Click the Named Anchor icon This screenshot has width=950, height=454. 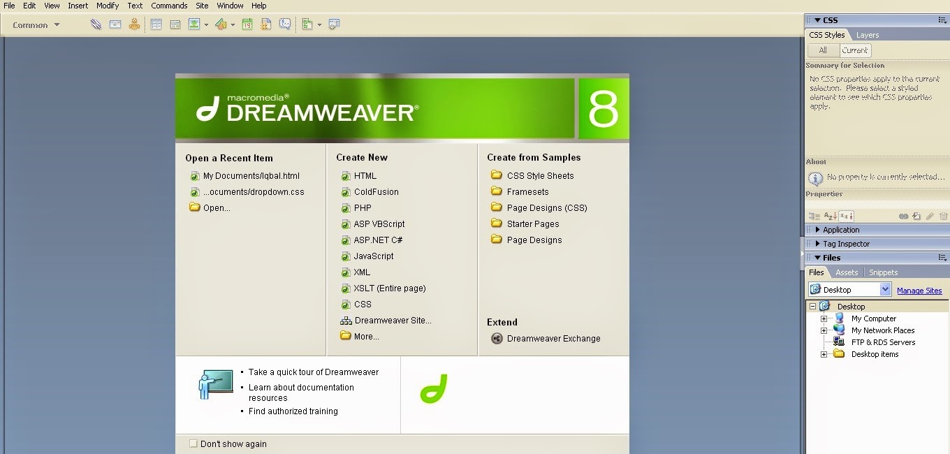coord(135,24)
